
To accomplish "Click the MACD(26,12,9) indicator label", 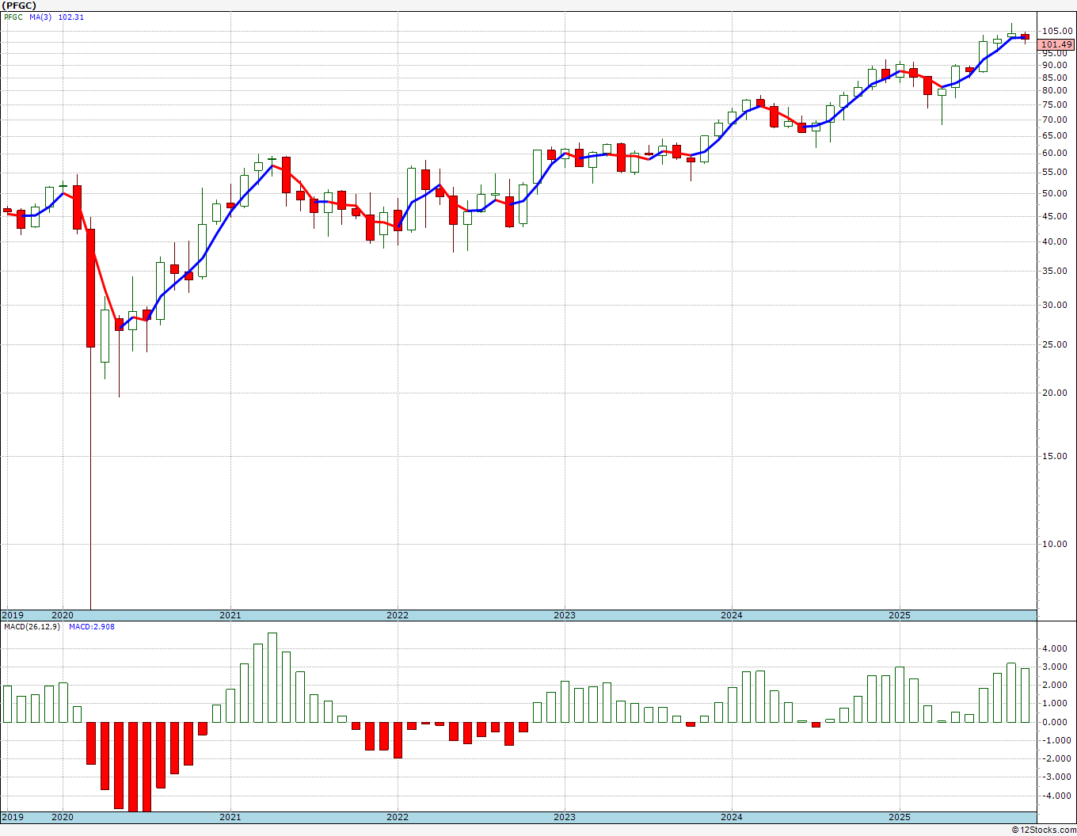I will 32,627.
